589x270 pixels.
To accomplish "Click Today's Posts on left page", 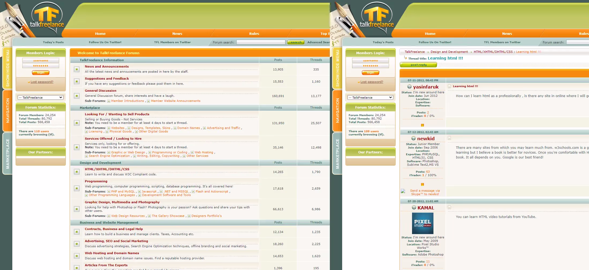I will coord(53,42).
